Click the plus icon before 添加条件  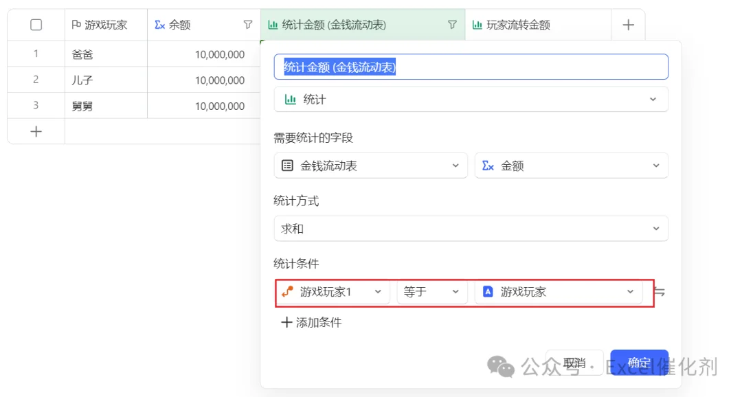click(286, 323)
